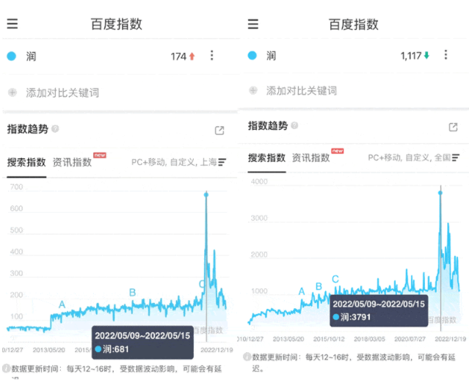Open hamburger menu in right panel
This screenshot has height=380, width=469.
(253, 23)
